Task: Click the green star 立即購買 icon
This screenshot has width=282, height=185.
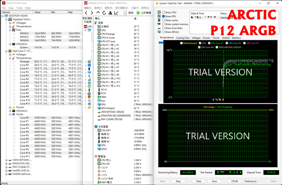Action: pos(138,13)
